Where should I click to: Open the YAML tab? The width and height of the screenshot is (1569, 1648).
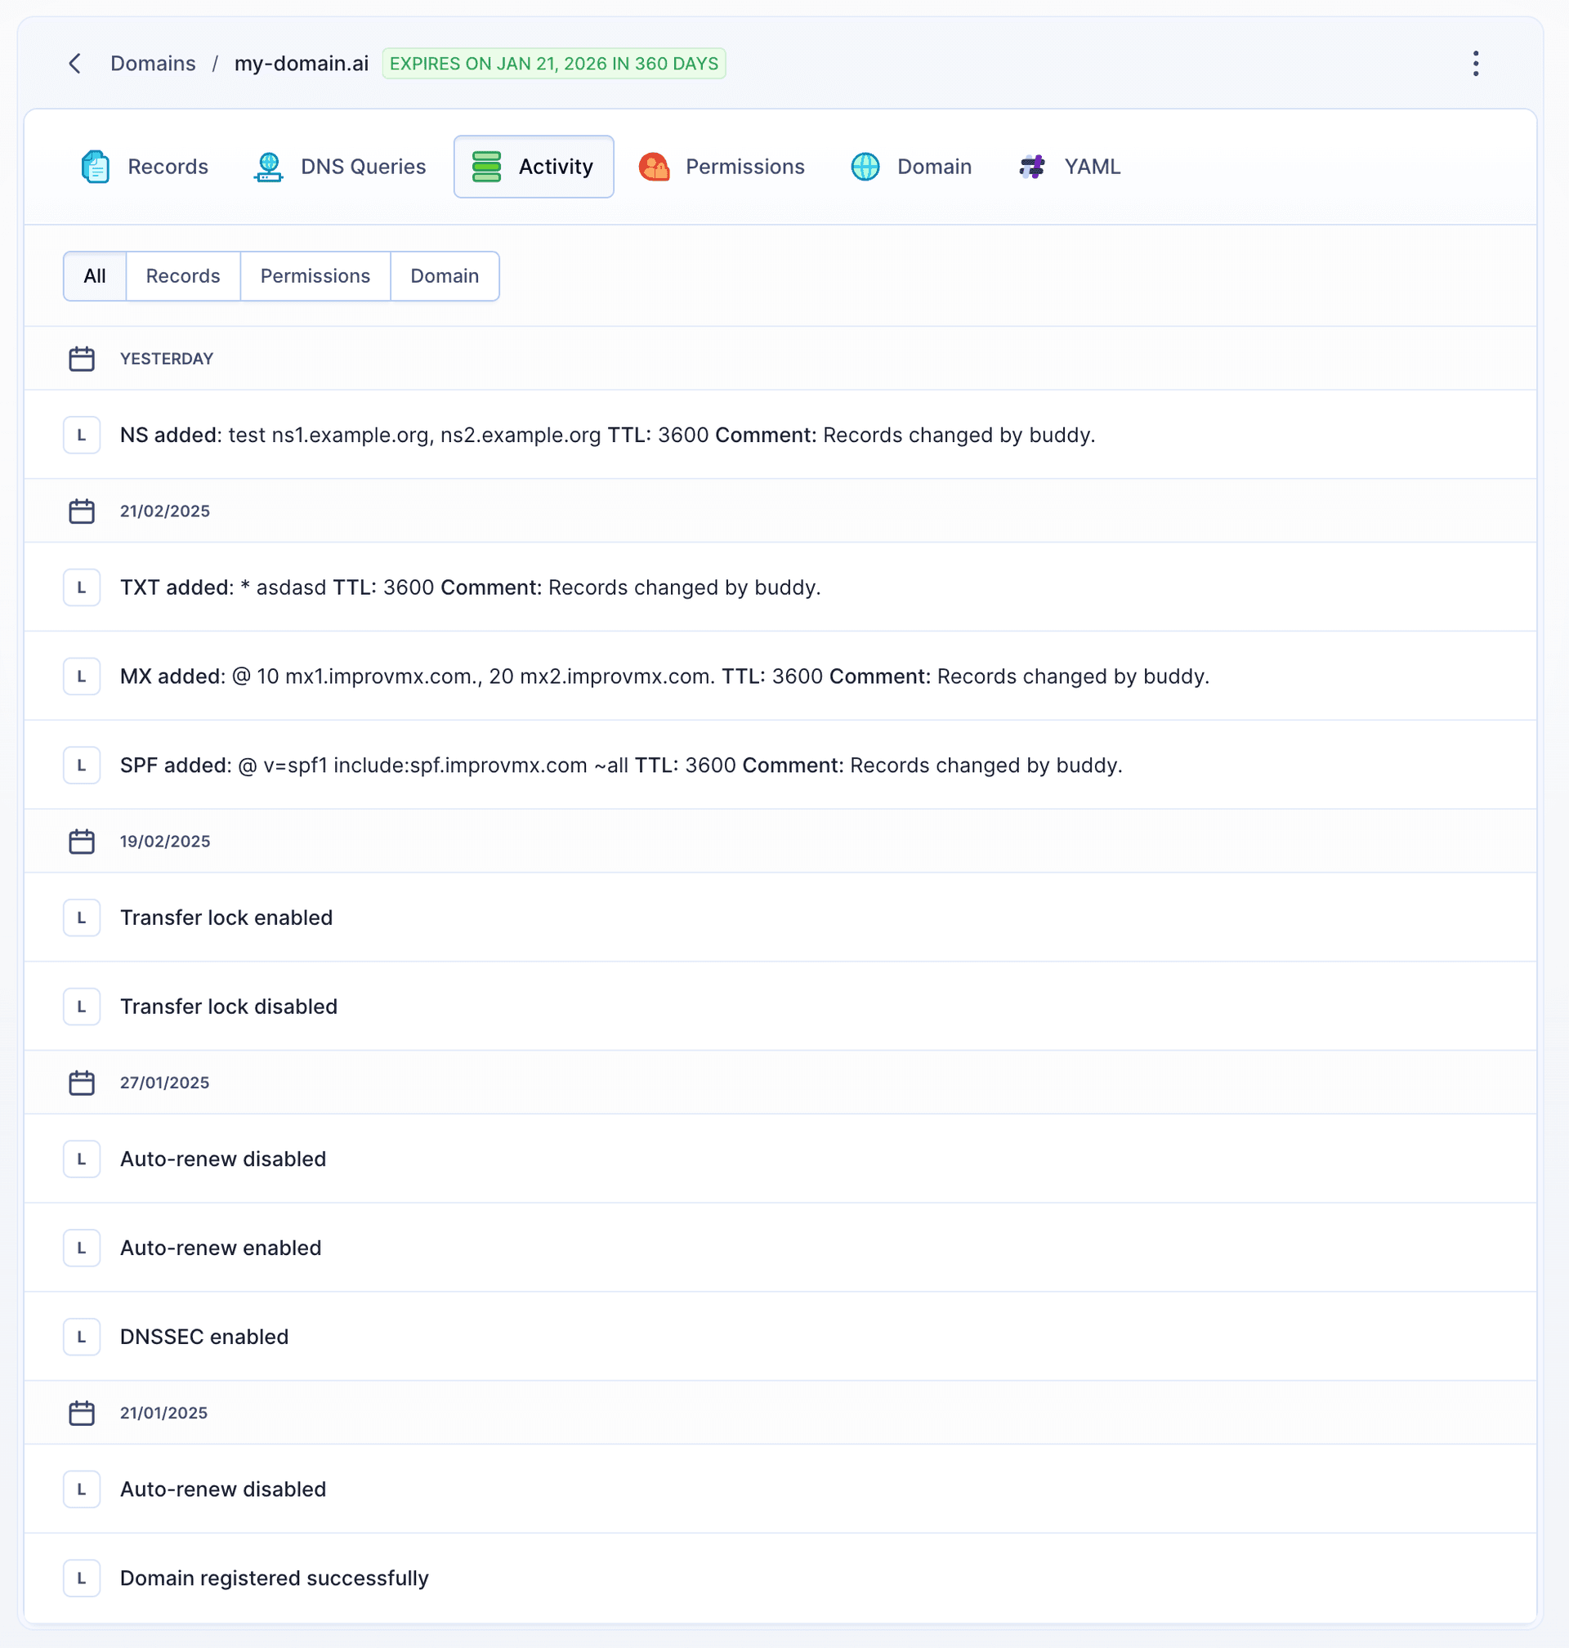[x=1092, y=167]
